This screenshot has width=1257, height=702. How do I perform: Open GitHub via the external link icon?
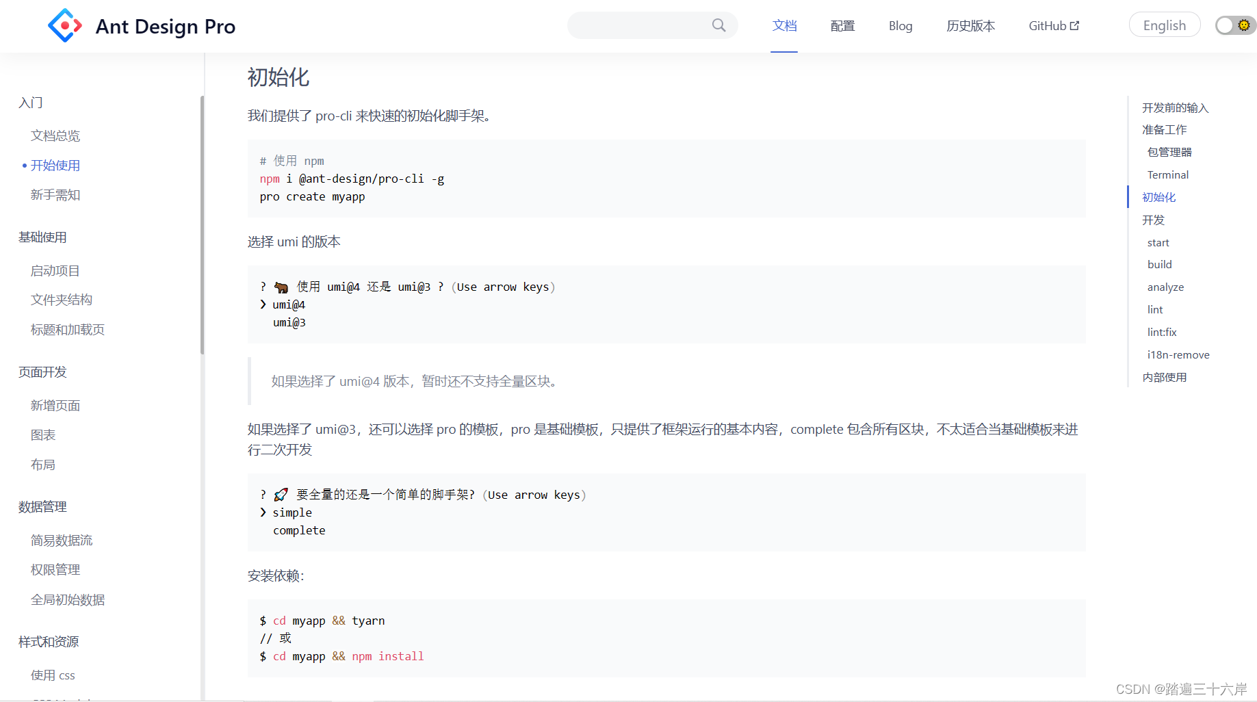1076,25
